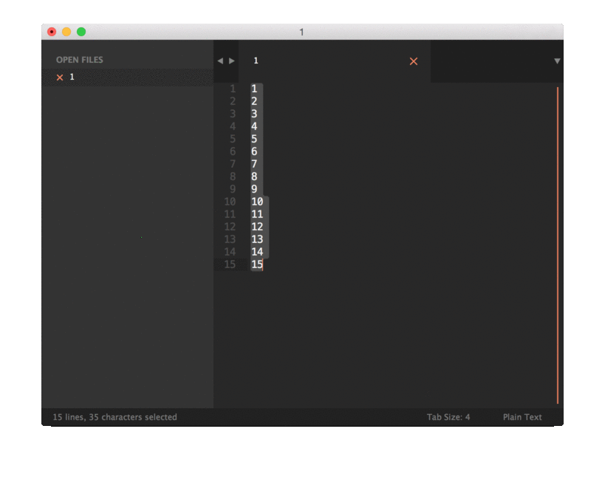The width and height of the screenshot is (605, 485).
Task: Click the OPEN FILES sidebar header
Action: tap(80, 60)
